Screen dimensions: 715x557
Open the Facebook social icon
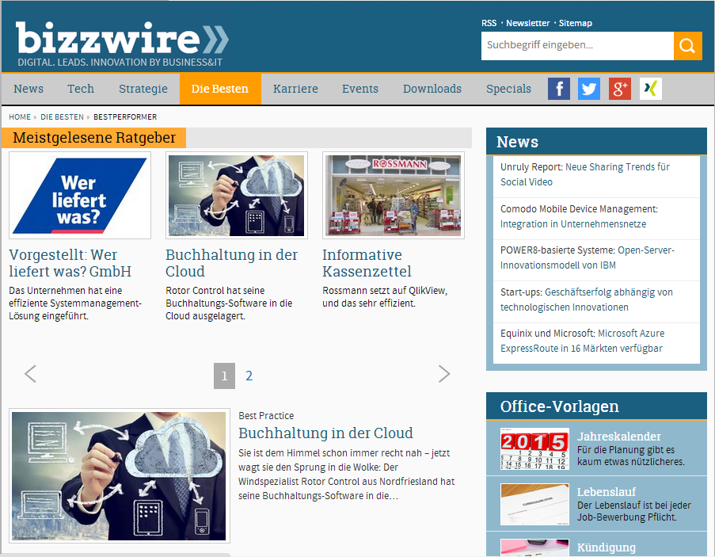(558, 89)
